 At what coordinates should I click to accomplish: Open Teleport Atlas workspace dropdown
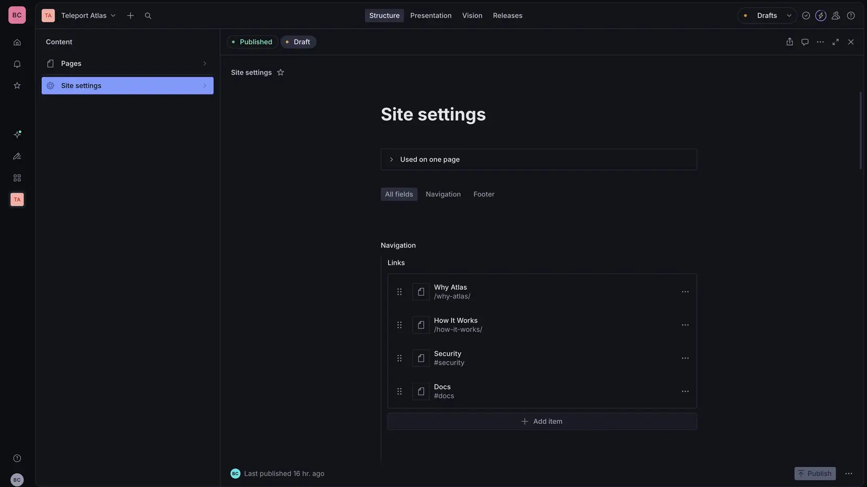[x=88, y=16]
